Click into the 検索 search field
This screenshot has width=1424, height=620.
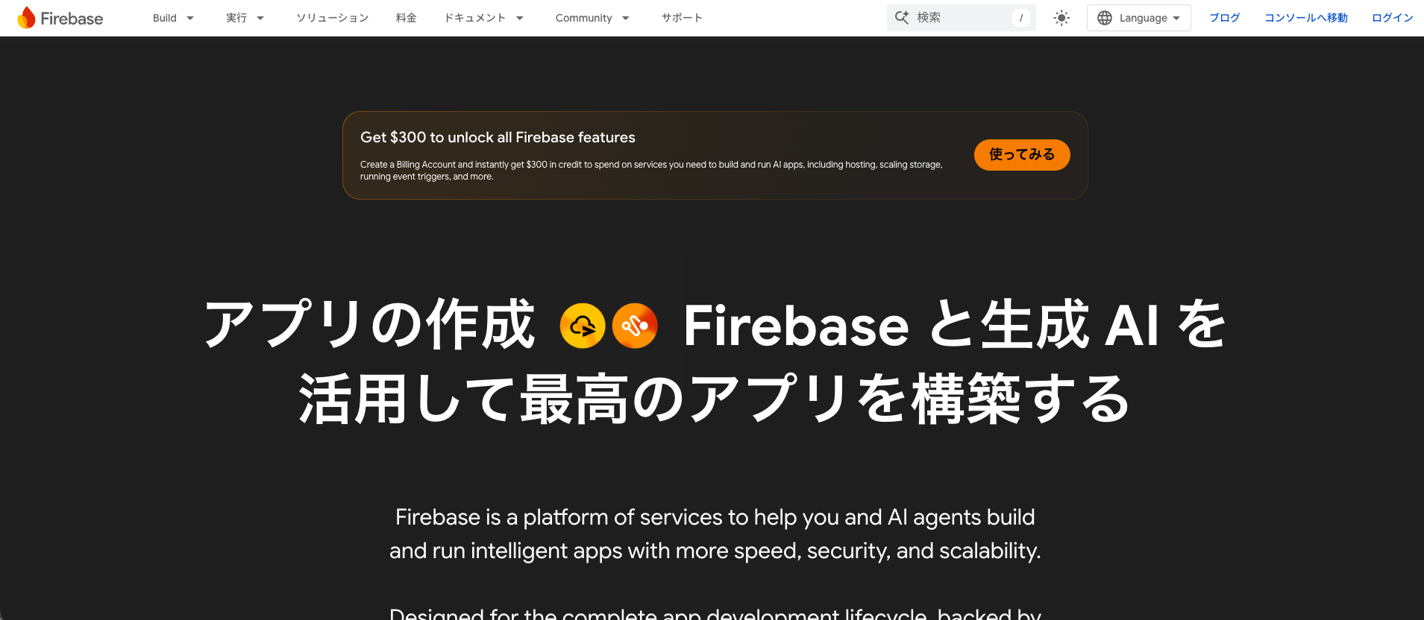[x=961, y=18]
